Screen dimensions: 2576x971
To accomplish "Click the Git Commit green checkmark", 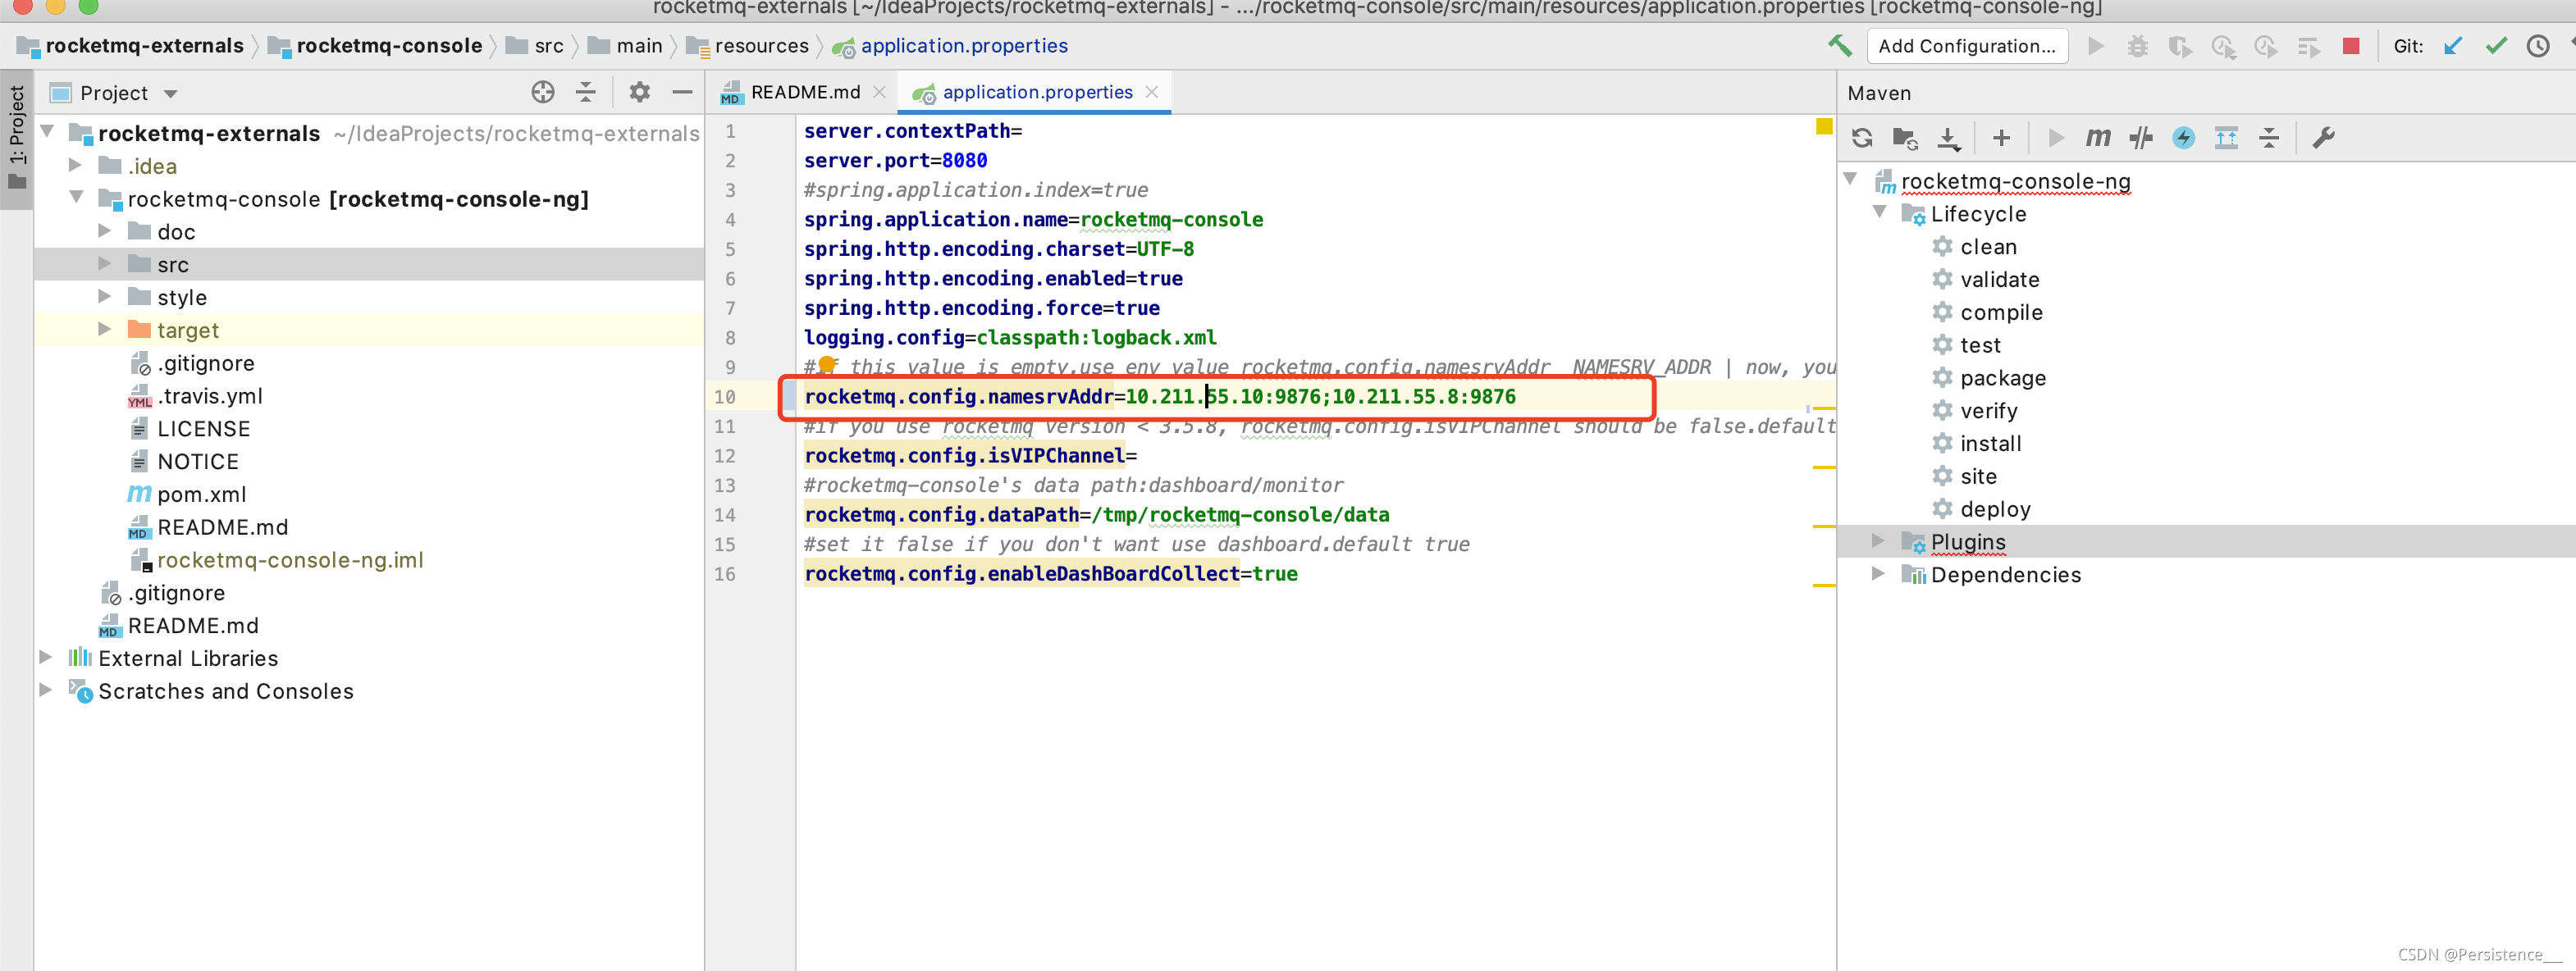I will coord(2496,46).
